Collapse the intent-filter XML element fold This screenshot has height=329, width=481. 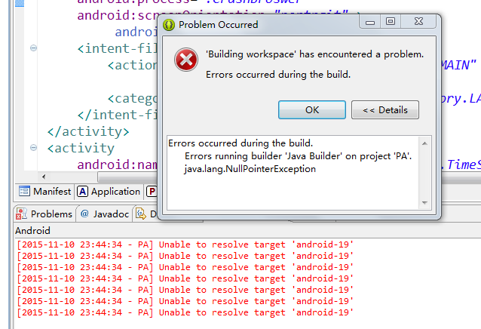coord(33,48)
